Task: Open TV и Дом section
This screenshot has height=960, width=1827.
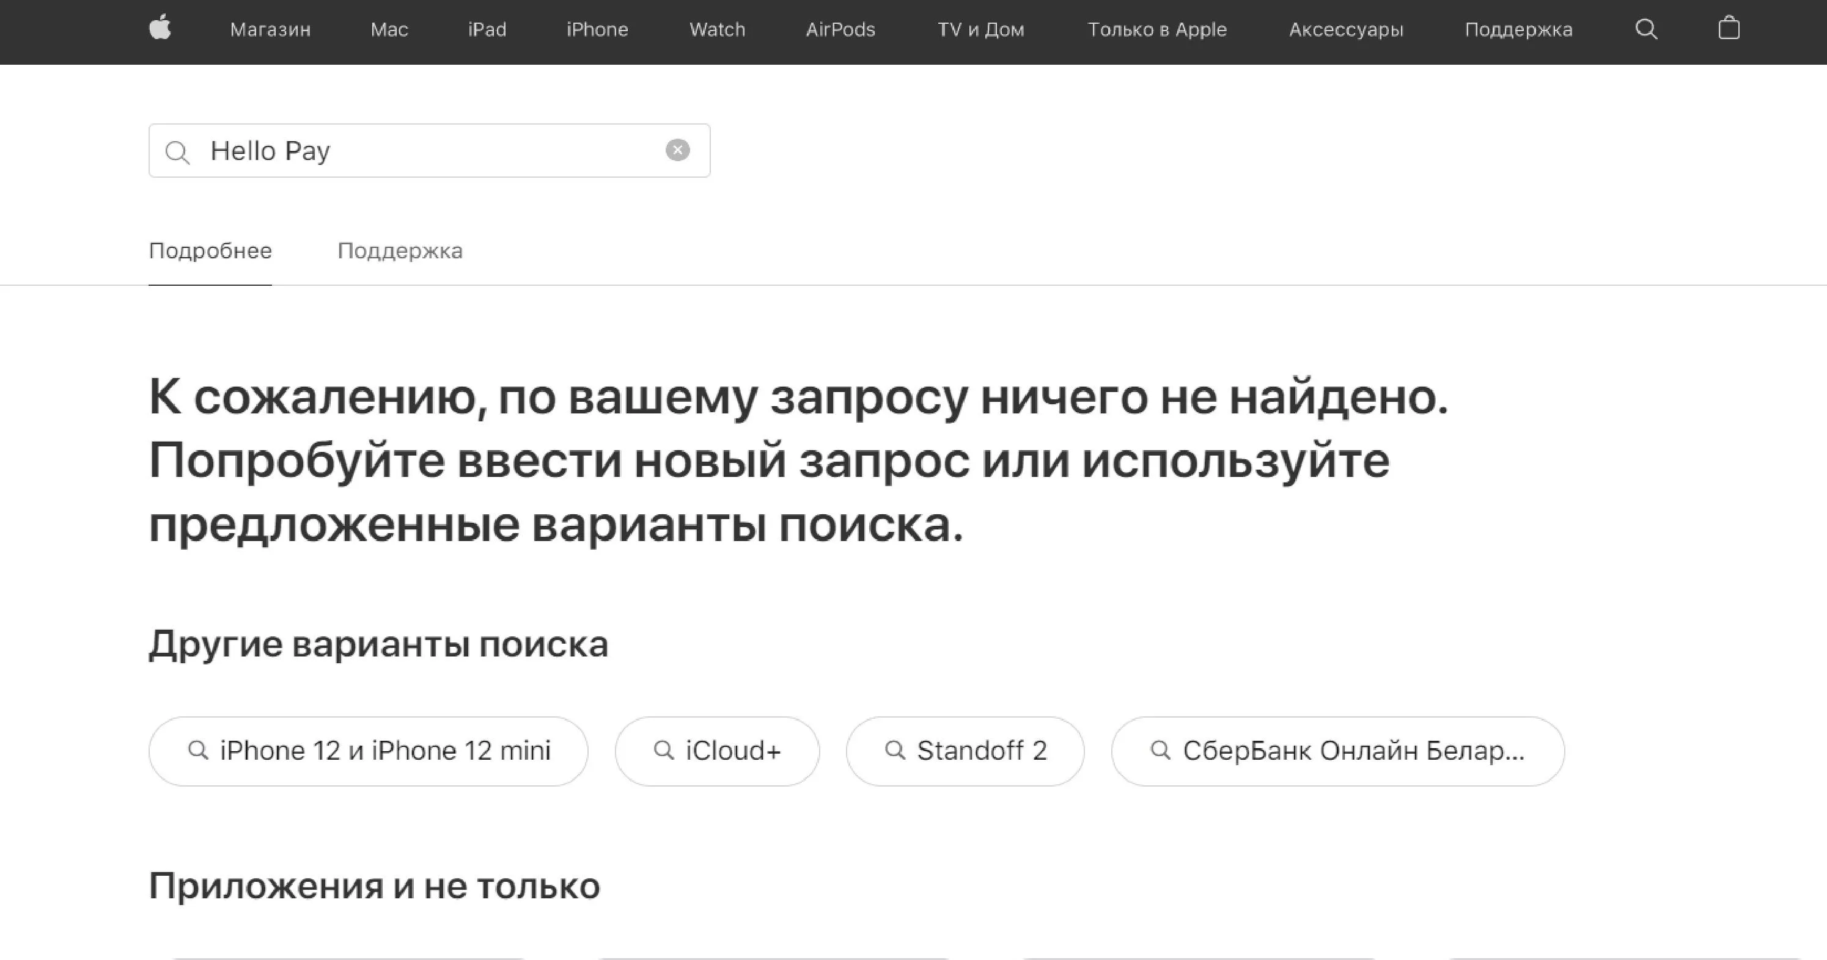Action: coord(981,30)
